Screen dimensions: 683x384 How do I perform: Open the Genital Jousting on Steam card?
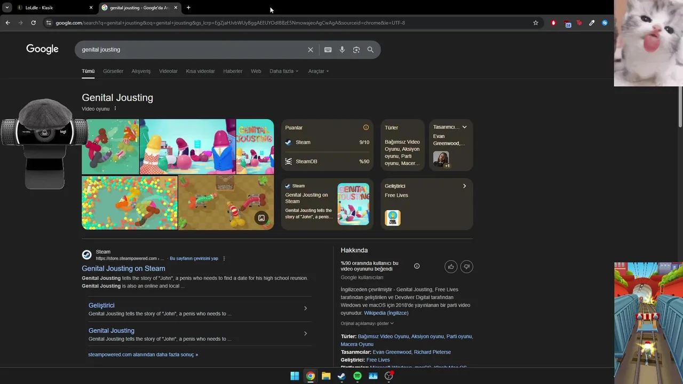click(327, 204)
